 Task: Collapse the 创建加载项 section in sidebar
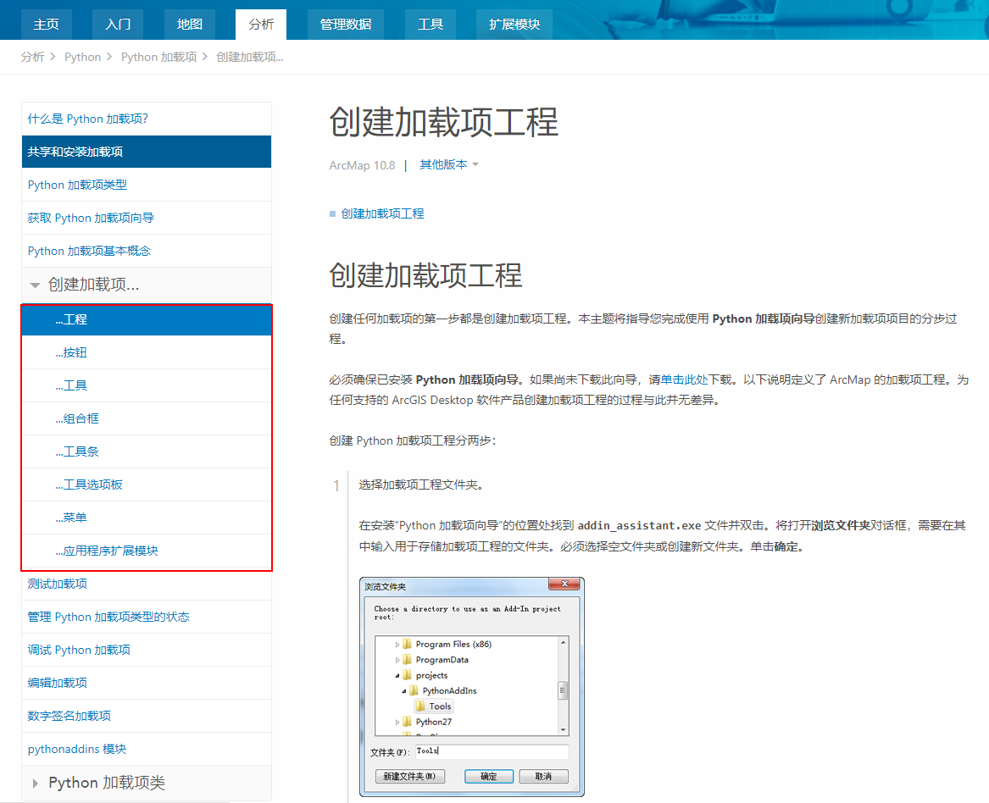(34, 286)
